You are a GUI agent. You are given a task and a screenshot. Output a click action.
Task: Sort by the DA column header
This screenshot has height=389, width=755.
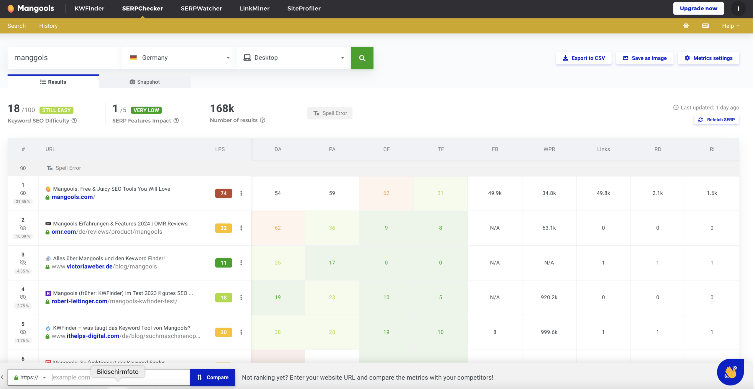point(278,149)
